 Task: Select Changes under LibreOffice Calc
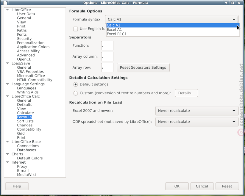tap(25, 125)
